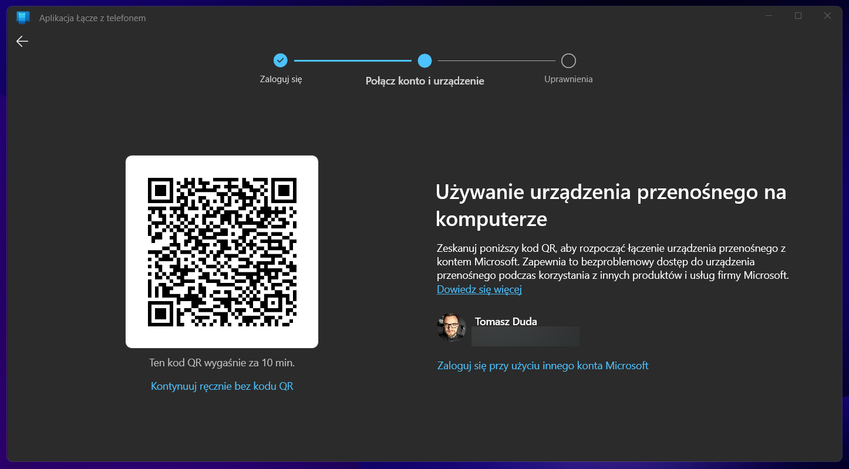
Task: Click the Aplikacja Łącze z telefonem title text
Action: (x=92, y=18)
